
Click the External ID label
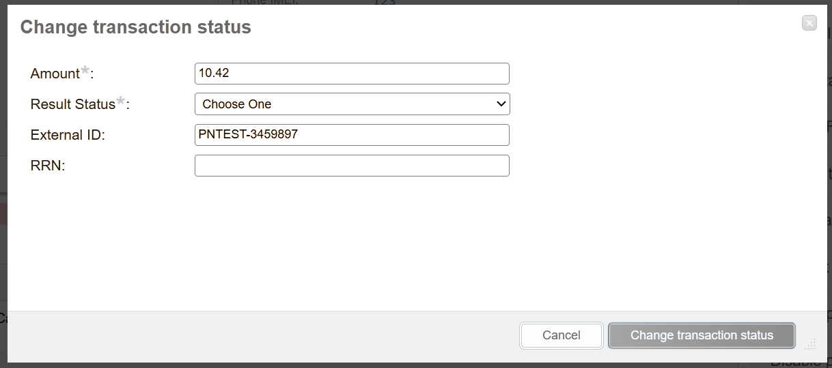click(67, 135)
